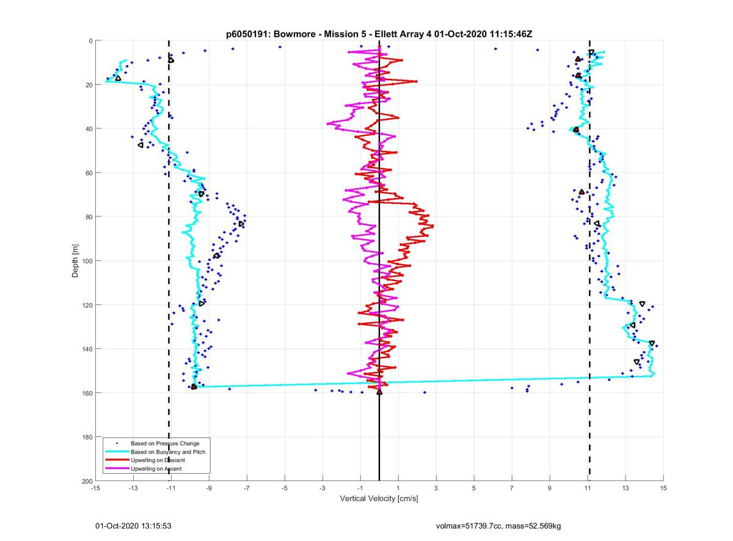Click x-axis tick label "-11"
The height and width of the screenshot is (541, 733).
tap(170, 488)
